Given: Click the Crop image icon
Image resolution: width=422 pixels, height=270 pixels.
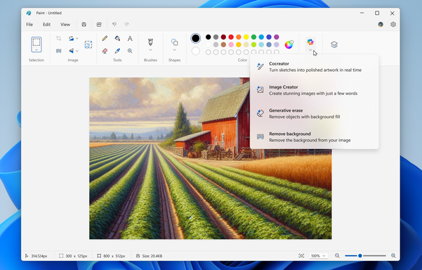Looking at the screenshot, I should (59, 38).
